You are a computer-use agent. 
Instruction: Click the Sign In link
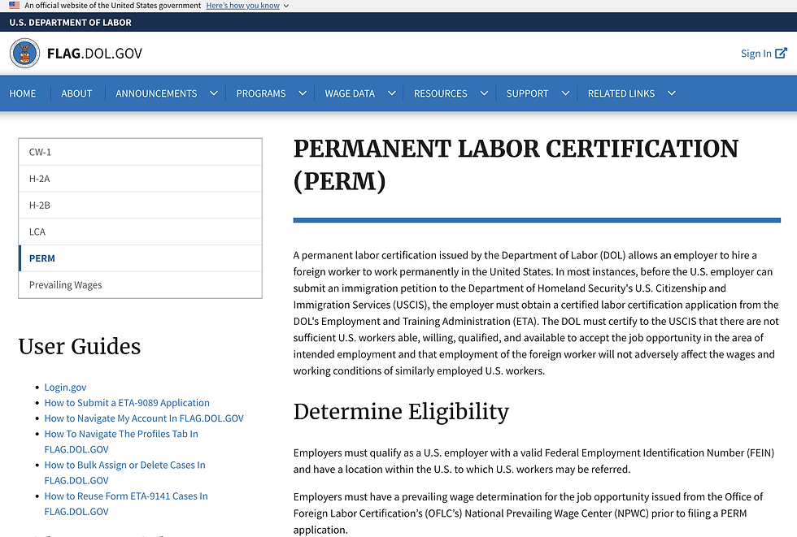756,54
